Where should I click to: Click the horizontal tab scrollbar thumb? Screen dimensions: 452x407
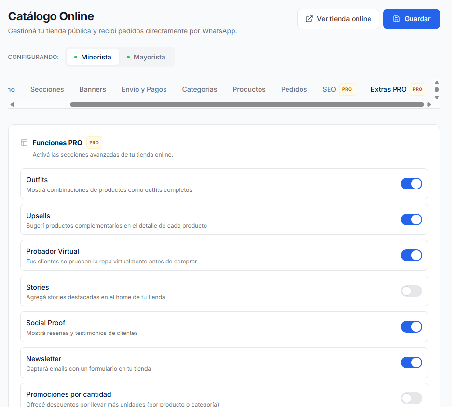247,104
